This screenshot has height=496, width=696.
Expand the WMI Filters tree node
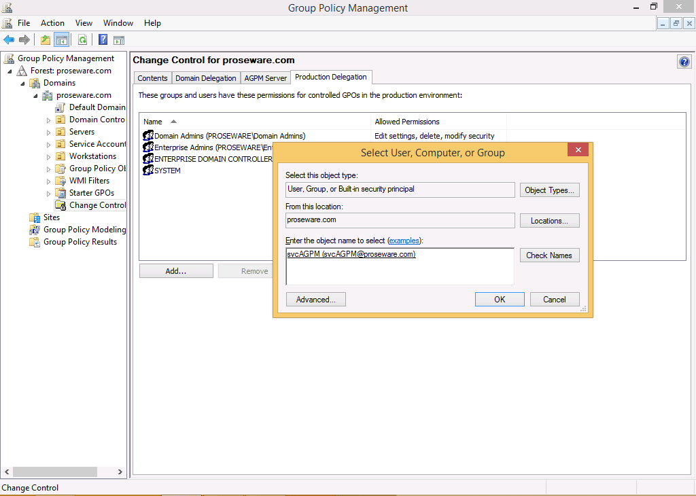[49, 181]
